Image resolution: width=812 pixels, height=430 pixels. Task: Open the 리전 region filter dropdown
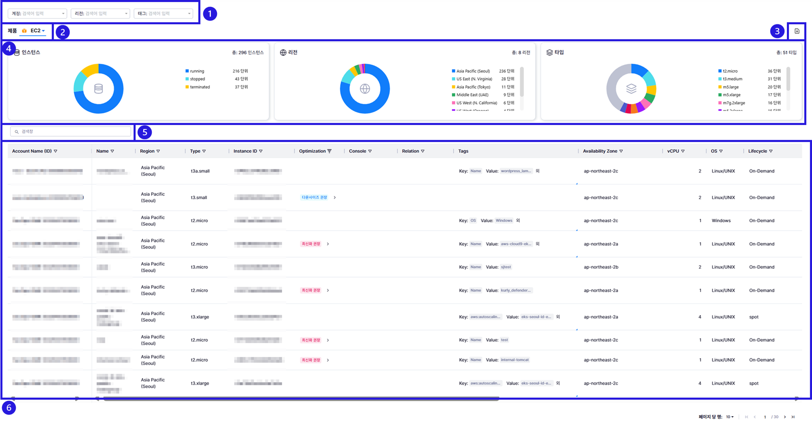(100, 14)
